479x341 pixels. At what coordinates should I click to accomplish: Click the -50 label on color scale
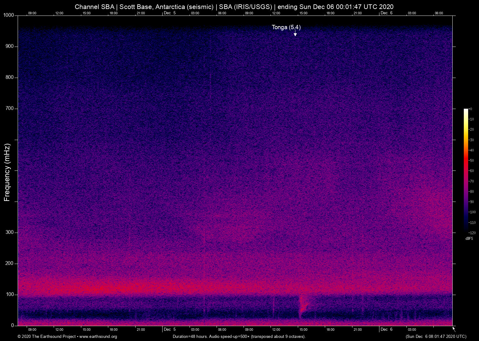click(472, 161)
